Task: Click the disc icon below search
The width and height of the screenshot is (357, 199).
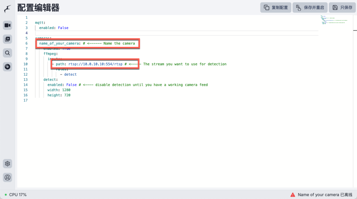Action: [x=7, y=67]
